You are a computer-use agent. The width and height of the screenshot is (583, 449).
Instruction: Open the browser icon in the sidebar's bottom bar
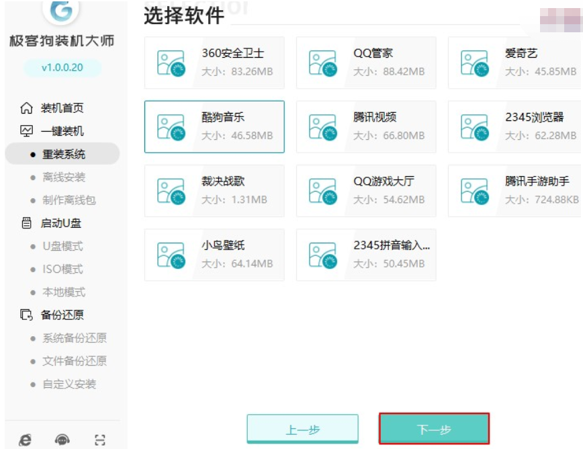[25, 440]
